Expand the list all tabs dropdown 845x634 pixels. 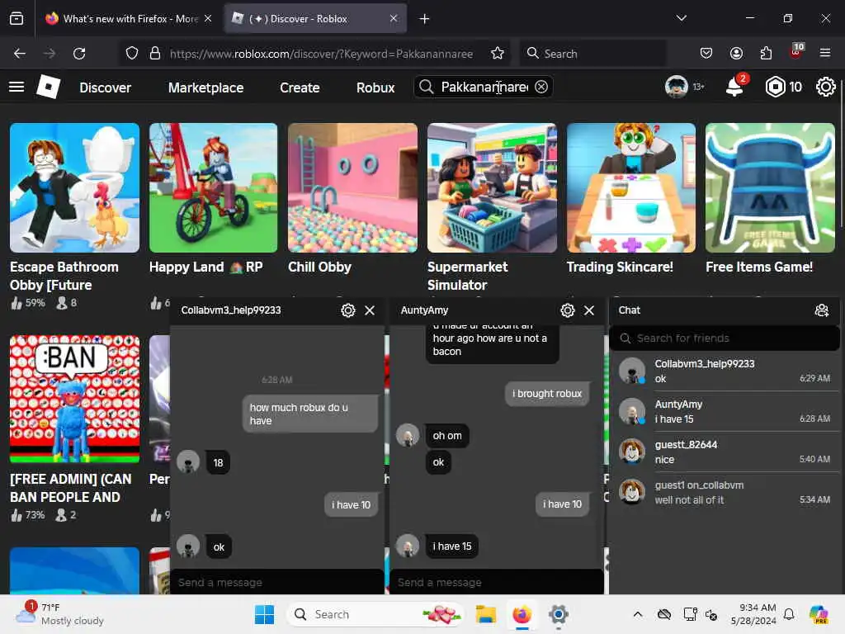pyautogui.click(x=681, y=18)
